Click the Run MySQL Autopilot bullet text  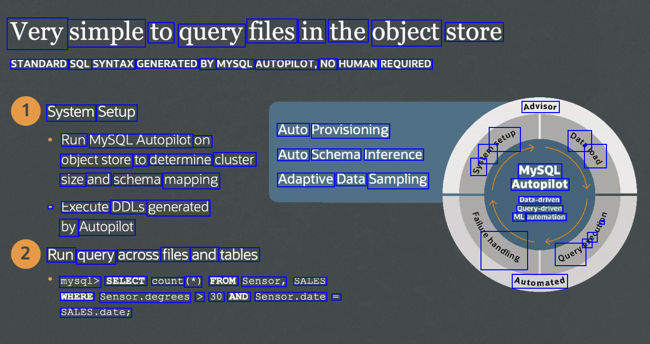(136, 140)
